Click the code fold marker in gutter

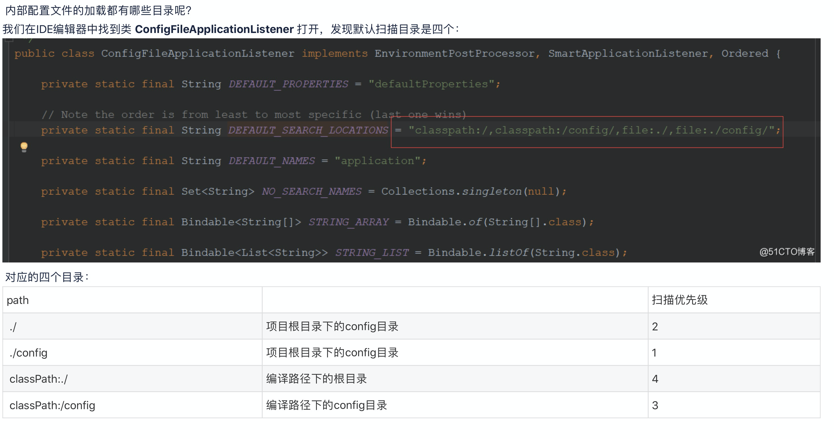(x=9, y=40)
